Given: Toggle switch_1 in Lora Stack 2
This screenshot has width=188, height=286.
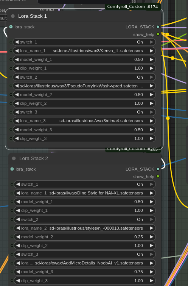Looking at the screenshot, I should [x=85, y=184].
